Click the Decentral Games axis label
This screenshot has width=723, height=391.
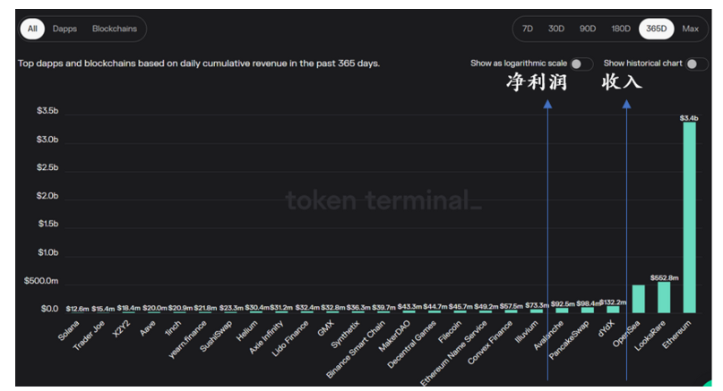click(x=411, y=344)
